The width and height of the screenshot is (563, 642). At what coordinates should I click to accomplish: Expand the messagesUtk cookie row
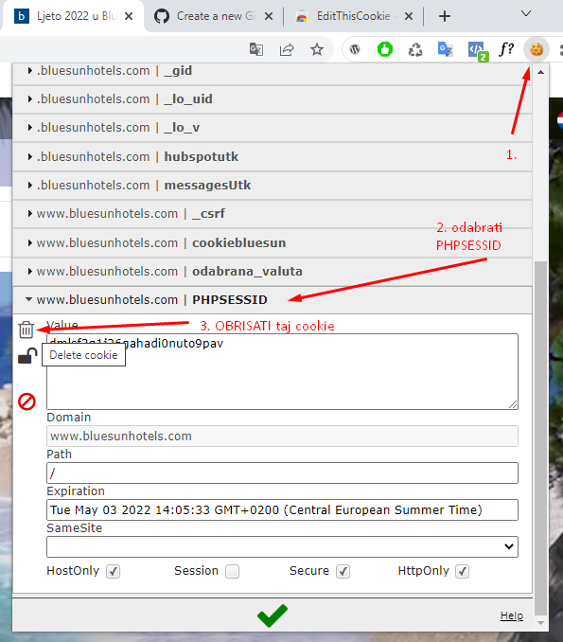(273, 186)
